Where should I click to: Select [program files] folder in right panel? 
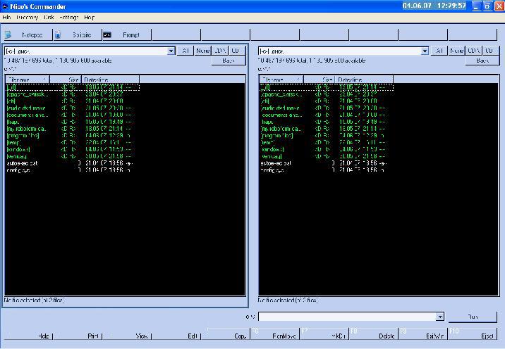(276, 136)
